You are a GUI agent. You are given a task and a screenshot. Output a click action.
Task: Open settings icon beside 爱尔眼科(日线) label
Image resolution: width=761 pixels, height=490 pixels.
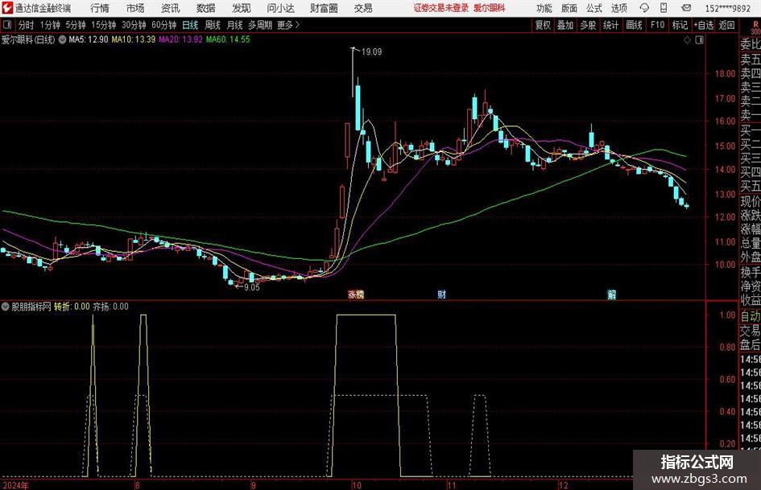click(62, 39)
